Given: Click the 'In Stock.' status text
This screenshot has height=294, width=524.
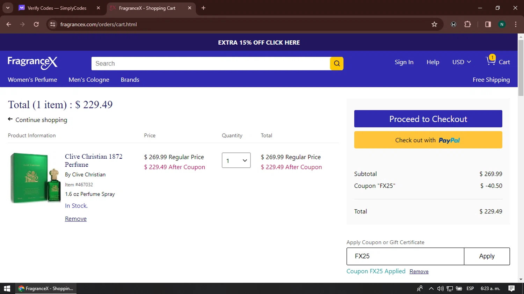Looking at the screenshot, I should (x=76, y=206).
